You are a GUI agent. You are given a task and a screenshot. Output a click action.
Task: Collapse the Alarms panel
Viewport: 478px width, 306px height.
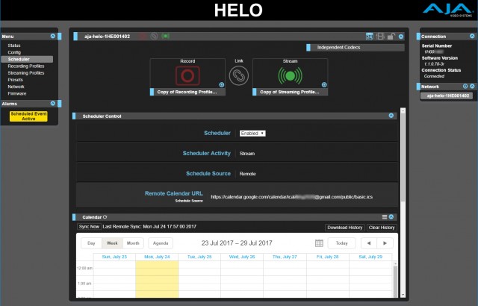pyautogui.click(x=52, y=104)
